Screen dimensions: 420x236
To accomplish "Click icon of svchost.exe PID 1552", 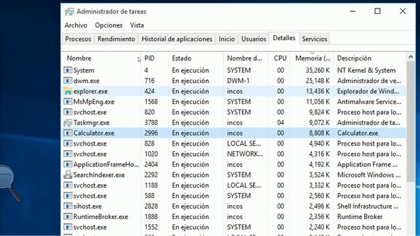I will click(x=68, y=227).
